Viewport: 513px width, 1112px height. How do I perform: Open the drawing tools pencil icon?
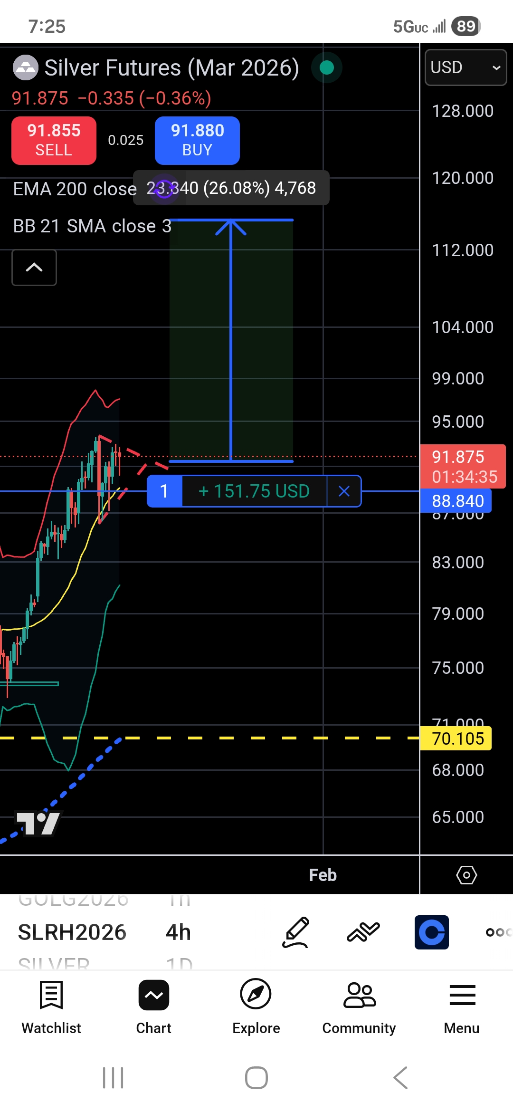(296, 932)
